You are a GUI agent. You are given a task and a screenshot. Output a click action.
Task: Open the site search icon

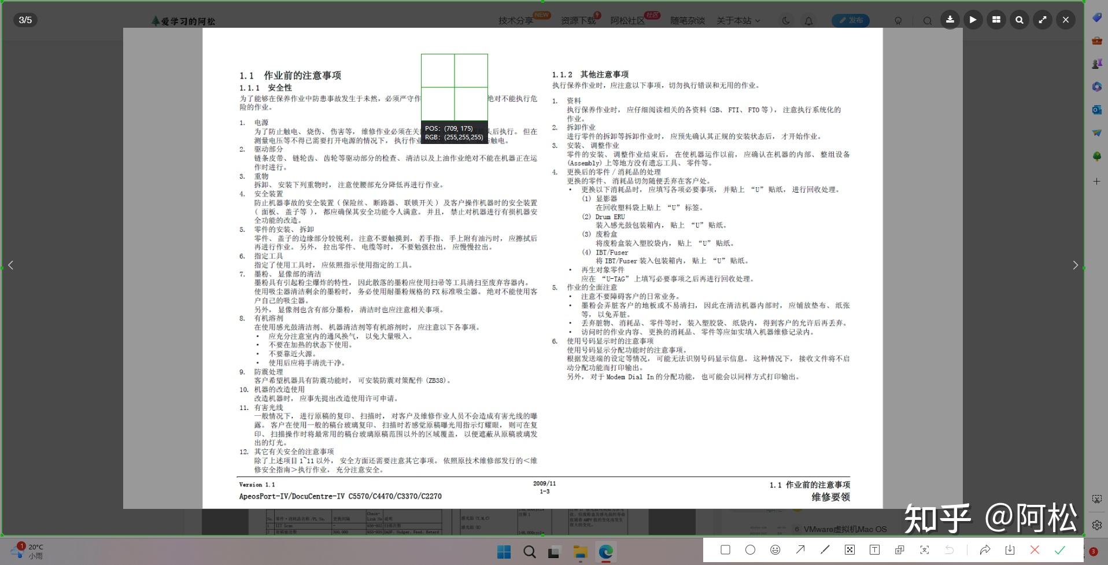pos(927,21)
